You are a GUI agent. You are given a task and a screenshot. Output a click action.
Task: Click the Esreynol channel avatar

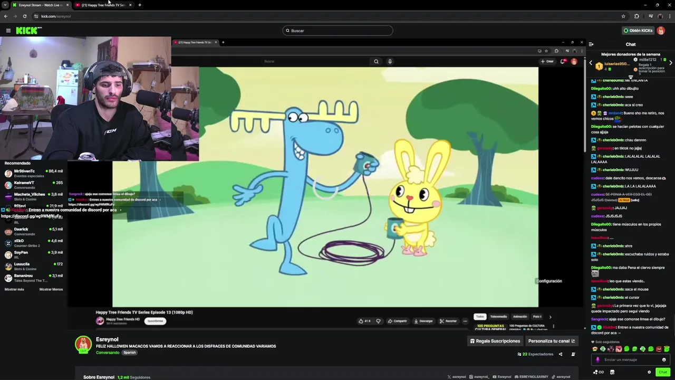[83, 344]
